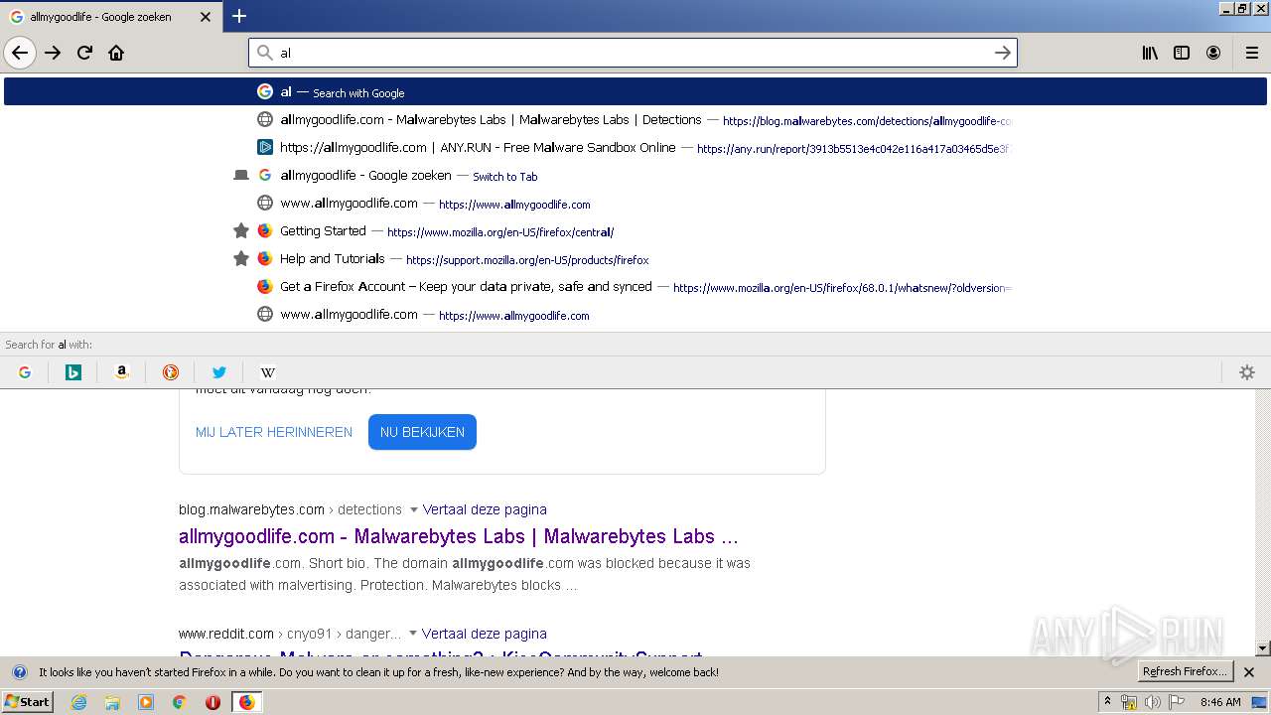Select allmygoodlife.com Malwarebytes Labs suggestion
The width and height of the screenshot is (1271, 715).
coord(635,119)
